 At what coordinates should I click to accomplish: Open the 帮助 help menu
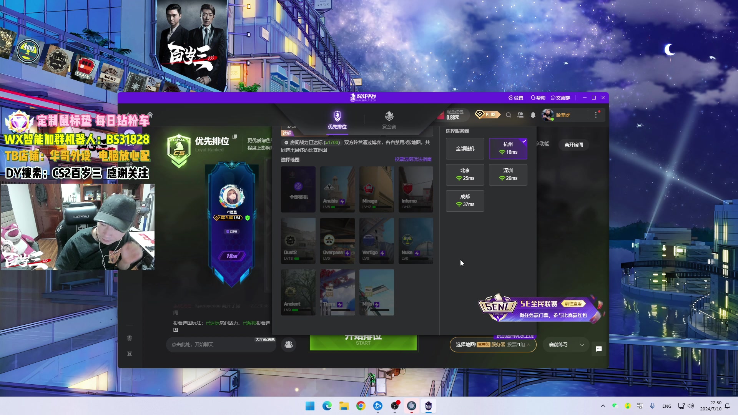point(538,98)
